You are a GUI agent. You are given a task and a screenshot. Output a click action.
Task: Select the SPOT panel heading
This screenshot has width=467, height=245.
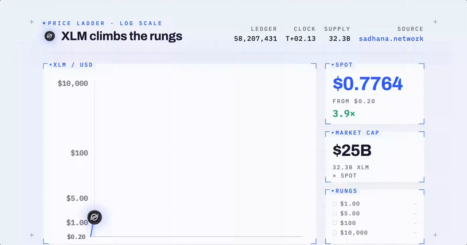coord(344,65)
